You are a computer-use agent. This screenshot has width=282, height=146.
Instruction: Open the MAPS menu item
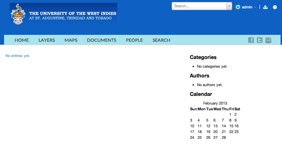71,40
